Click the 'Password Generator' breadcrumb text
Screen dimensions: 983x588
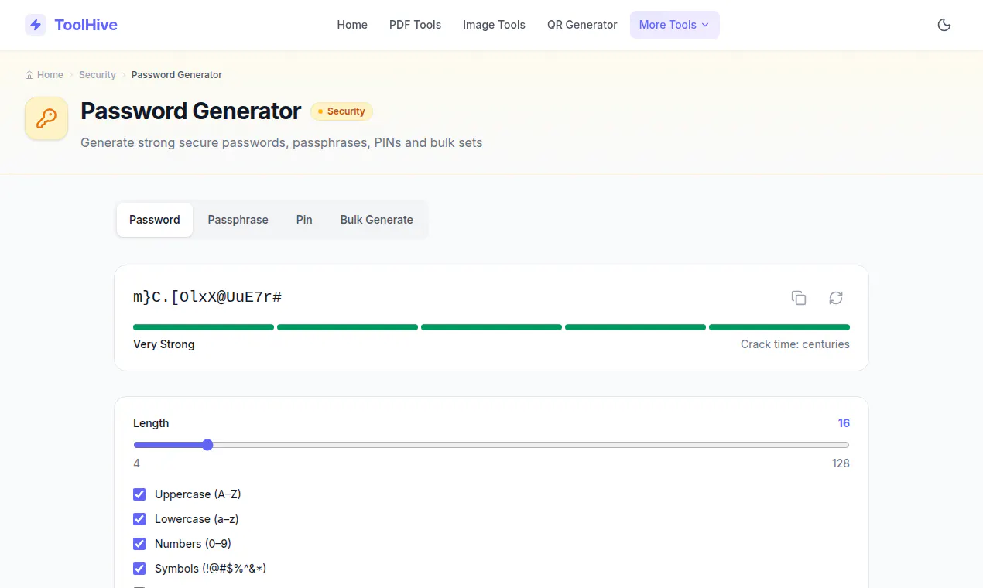tap(176, 75)
